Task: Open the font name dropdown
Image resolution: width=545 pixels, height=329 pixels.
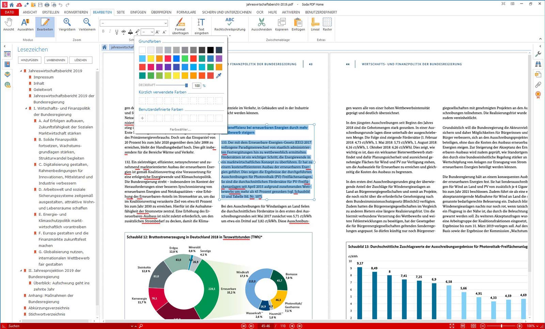Action: 134,23
